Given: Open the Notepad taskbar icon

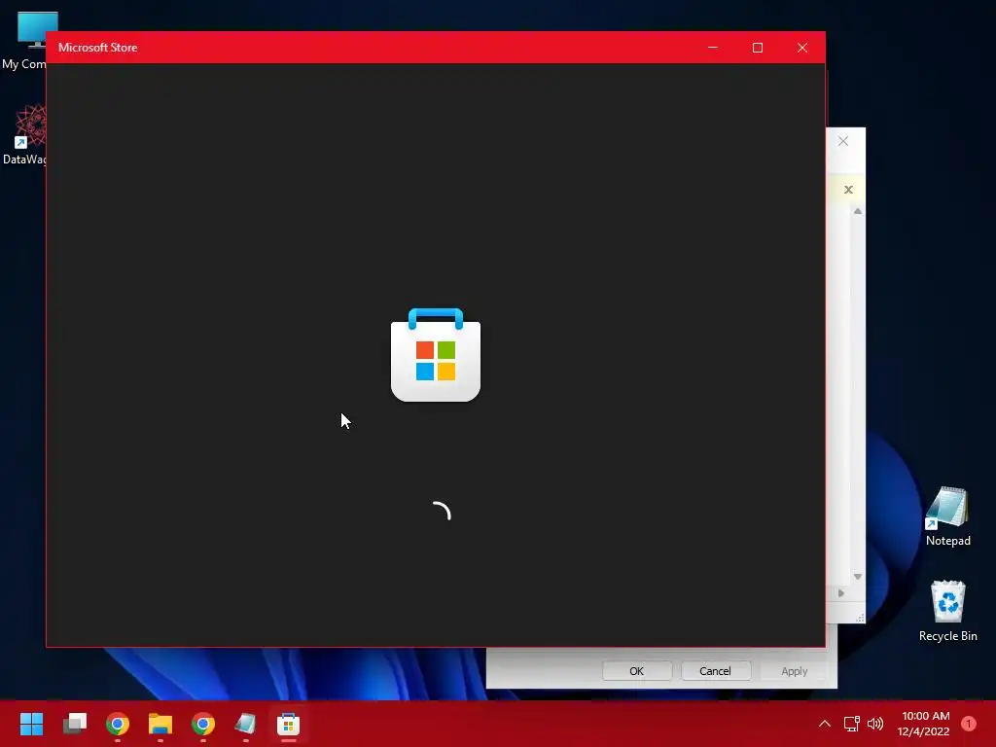Looking at the screenshot, I should point(245,724).
